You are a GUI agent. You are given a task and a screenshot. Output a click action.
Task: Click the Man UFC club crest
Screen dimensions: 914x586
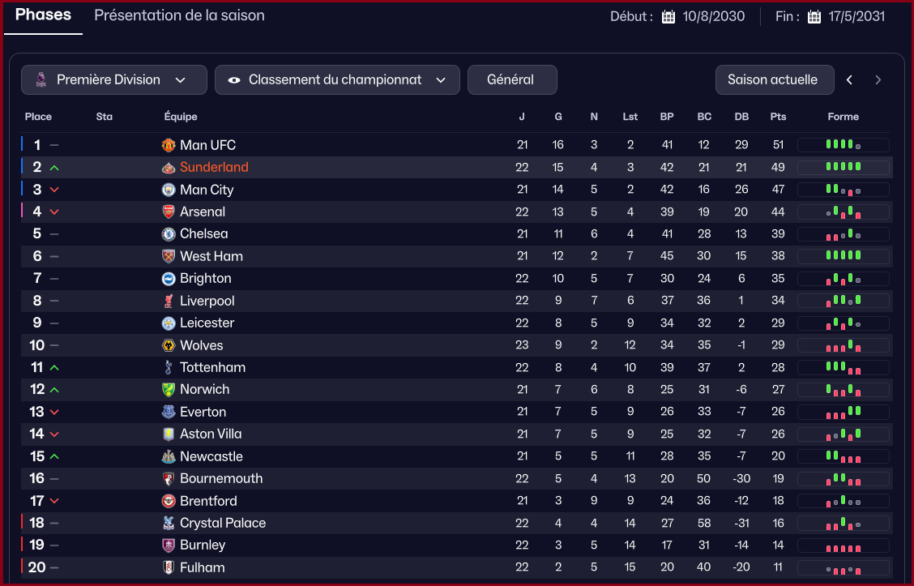click(169, 145)
